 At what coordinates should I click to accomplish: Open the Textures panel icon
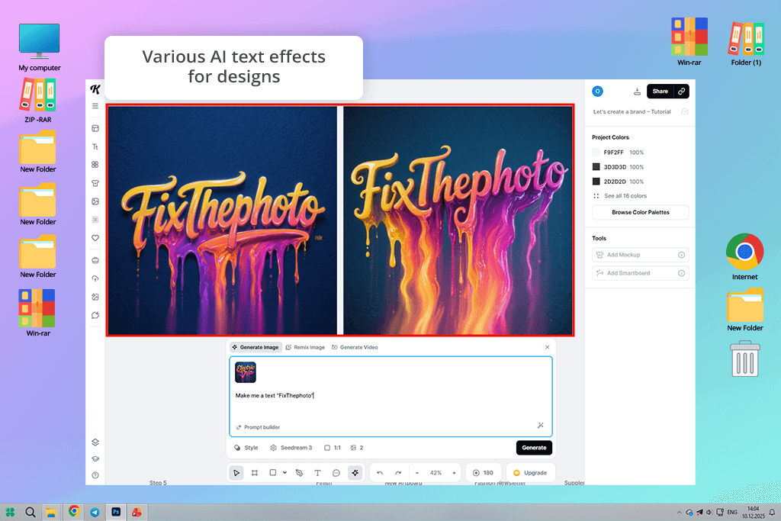pos(95,220)
